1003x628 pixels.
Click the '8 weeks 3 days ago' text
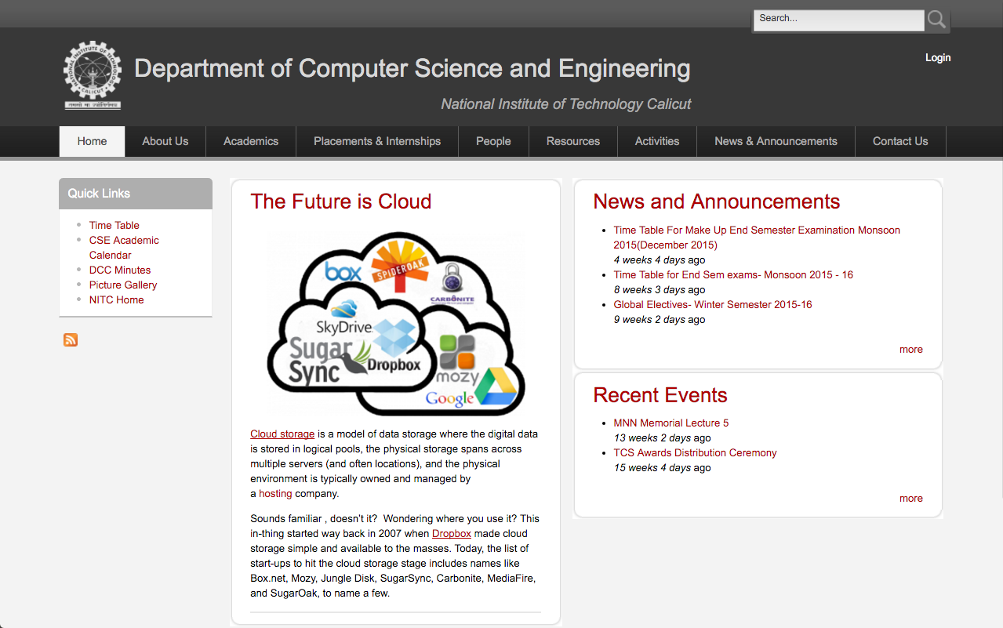pyautogui.click(x=660, y=289)
